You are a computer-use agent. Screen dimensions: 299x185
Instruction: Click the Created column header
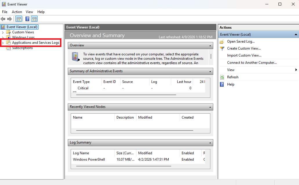pyautogui.click(x=195, y=117)
